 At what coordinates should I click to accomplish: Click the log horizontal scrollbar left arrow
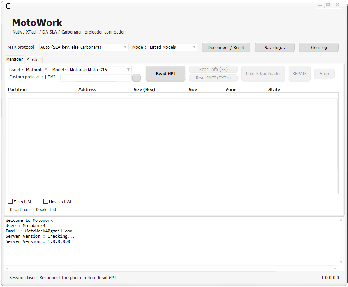pyautogui.click(x=7, y=268)
